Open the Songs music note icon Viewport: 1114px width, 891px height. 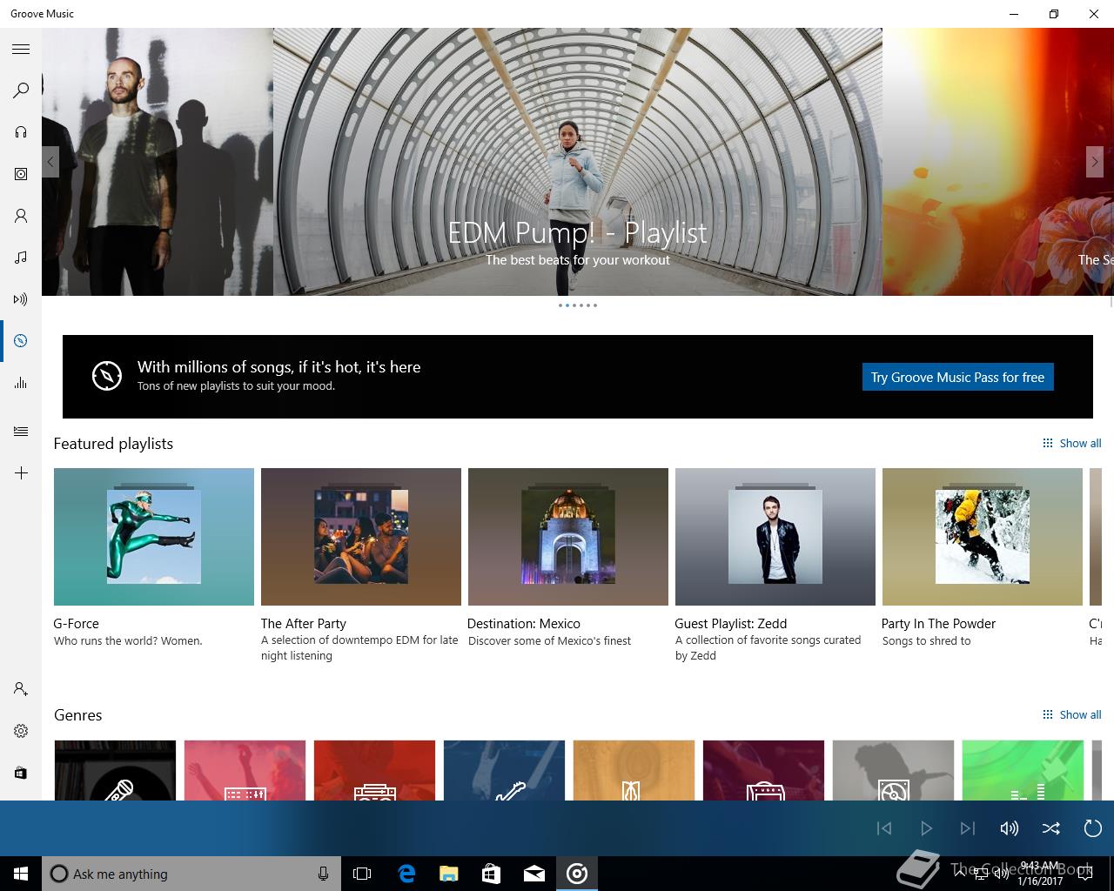(21, 258)
